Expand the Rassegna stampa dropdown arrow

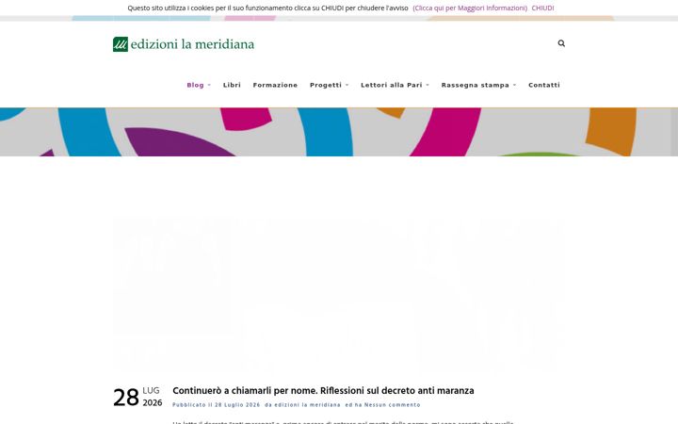(x=514, y=85)
